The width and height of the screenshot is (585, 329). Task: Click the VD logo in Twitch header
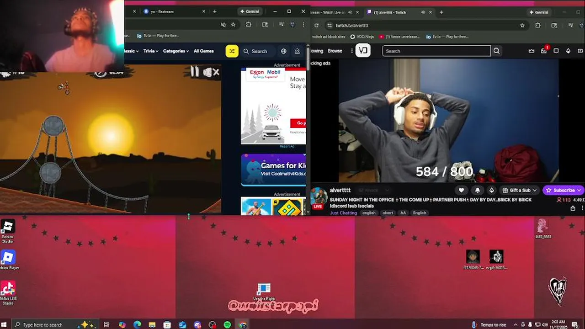click(363, 51)
